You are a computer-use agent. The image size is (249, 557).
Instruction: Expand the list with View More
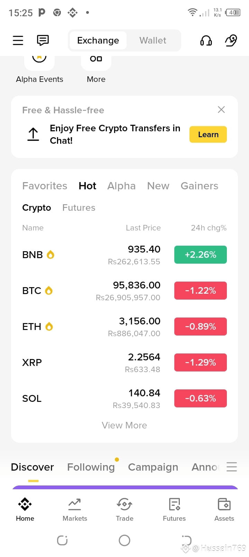(x=124, y=425)
